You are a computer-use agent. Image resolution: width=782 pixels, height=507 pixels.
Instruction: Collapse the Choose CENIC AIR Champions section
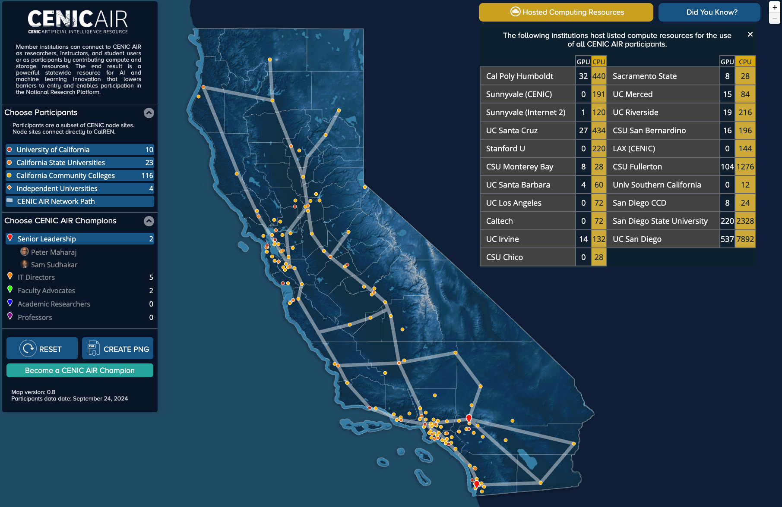coord(149,221)
